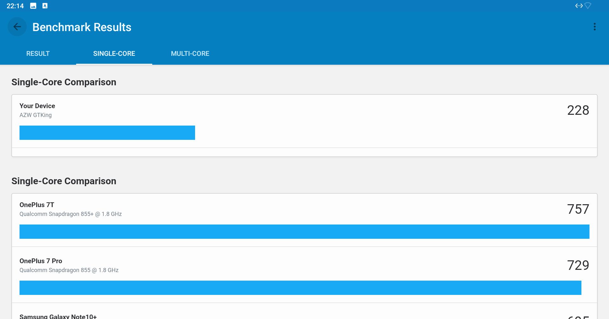The width and height of the screenshot is (609, 319).
Task: Click the clock showing 22:14
Action: click(15, 6)
